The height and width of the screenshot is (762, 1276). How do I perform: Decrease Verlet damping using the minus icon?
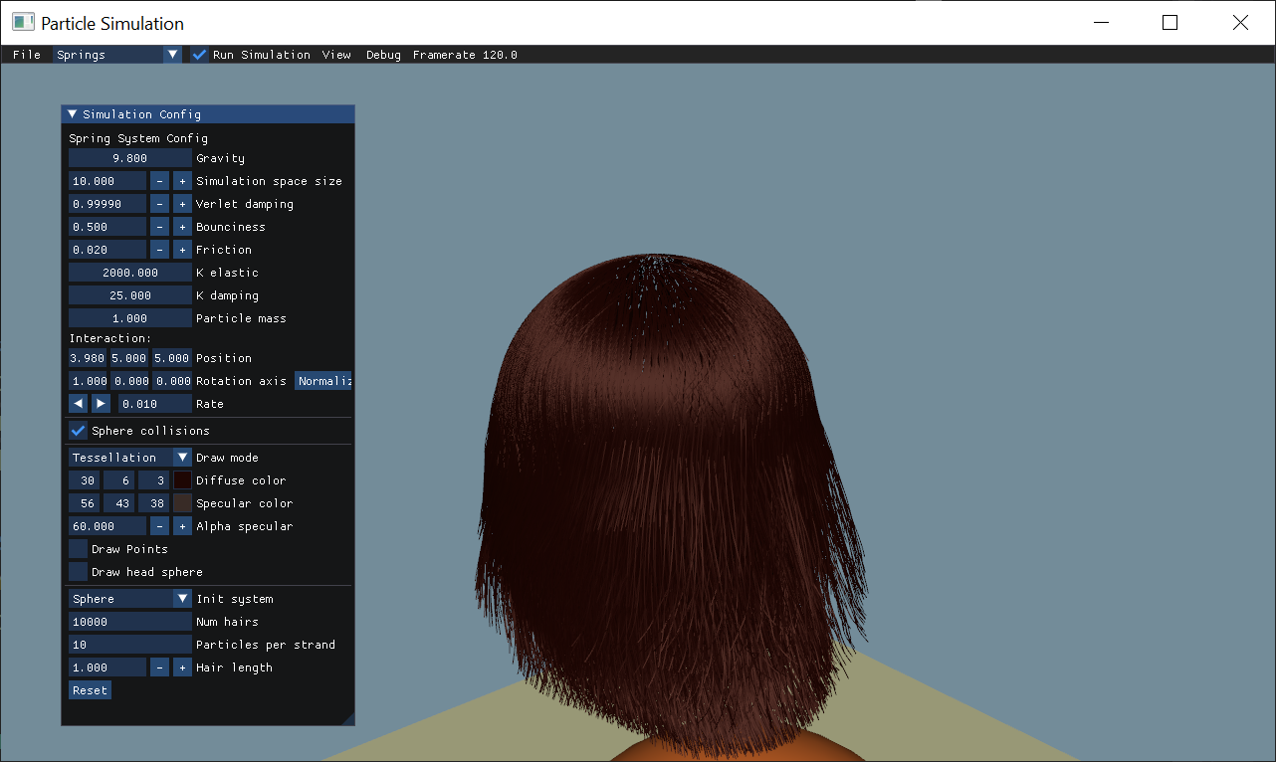(x=159, y=203)
